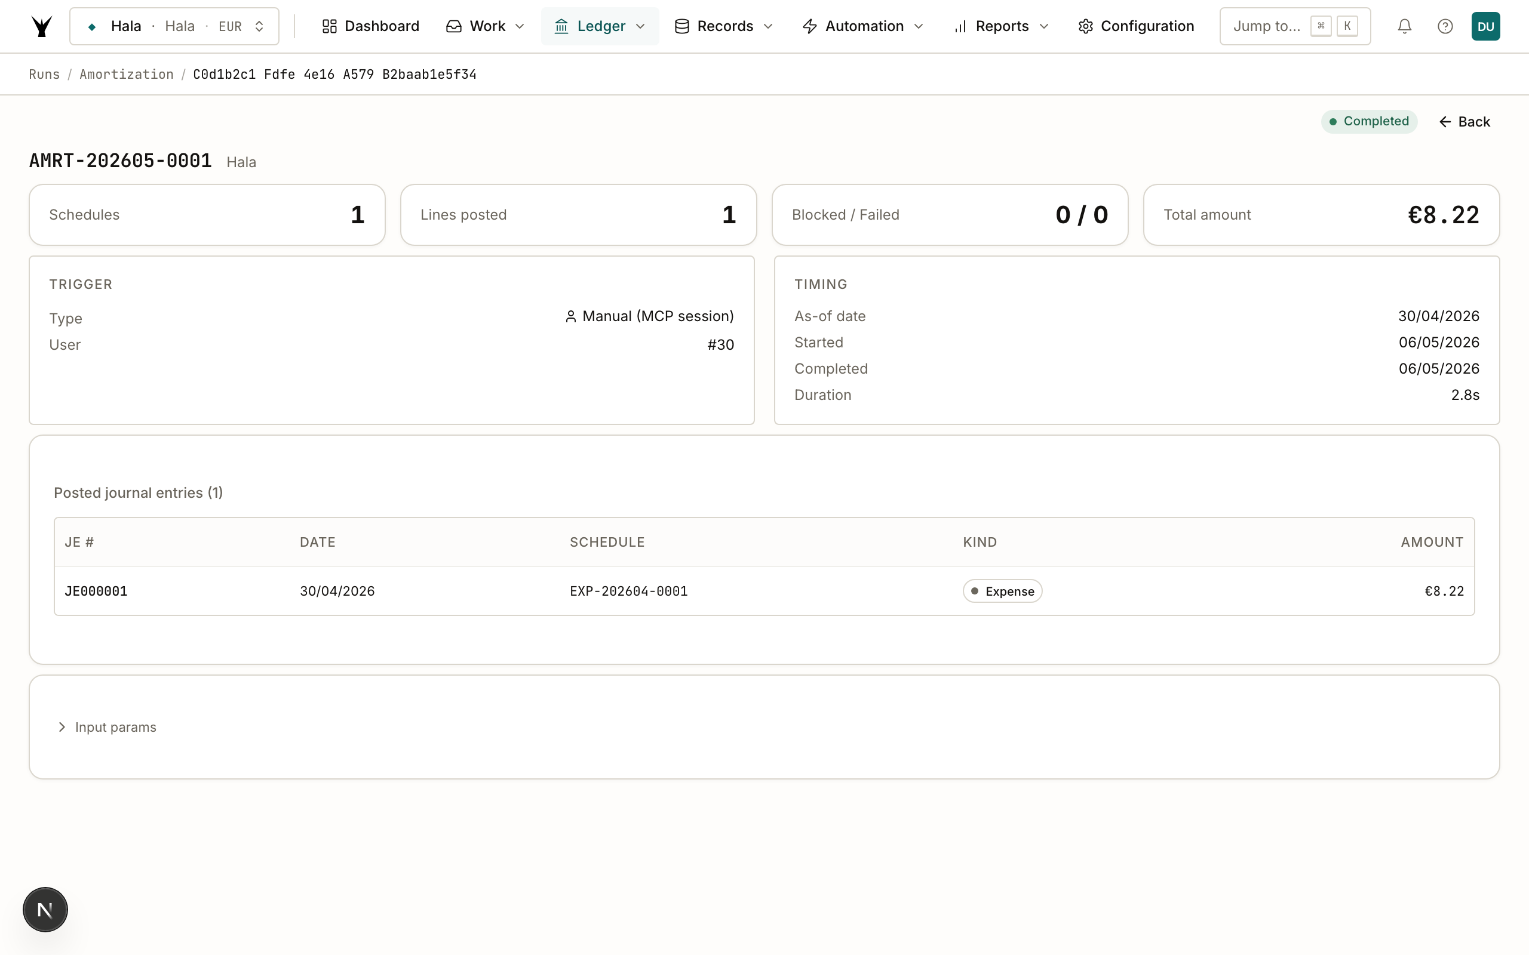This screenshot has width=1529, height=955.
Task: Open the Automation menu
Action: point(863,26)
